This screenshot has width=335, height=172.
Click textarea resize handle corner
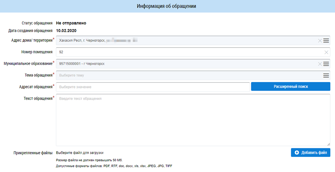(x=328, y=144)
